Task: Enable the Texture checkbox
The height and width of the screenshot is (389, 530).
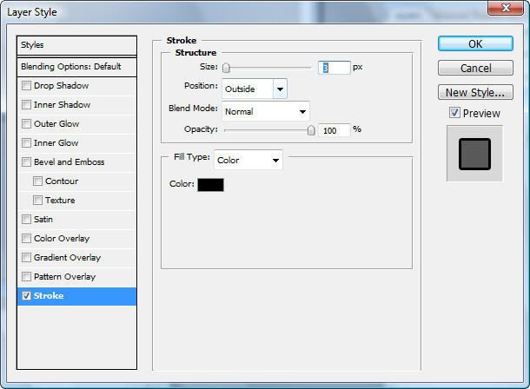Action: pyautogui.click(x=37, y=200)
